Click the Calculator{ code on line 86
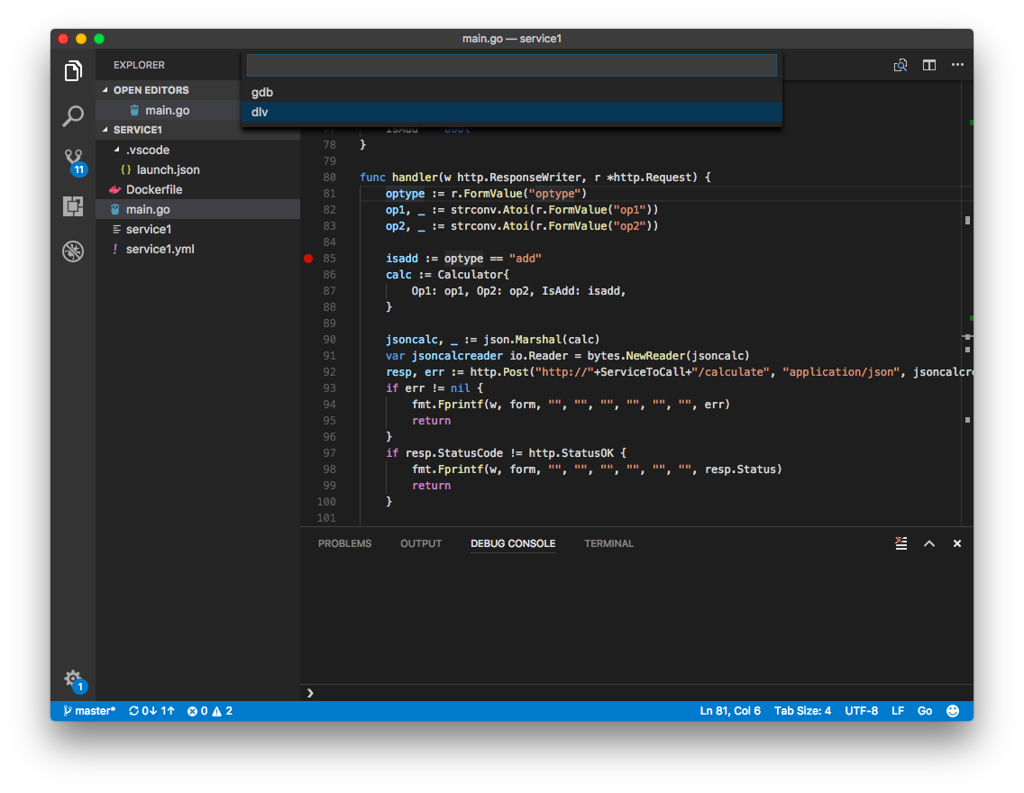The image size is (1024, 793). click(x=473, y=275)
